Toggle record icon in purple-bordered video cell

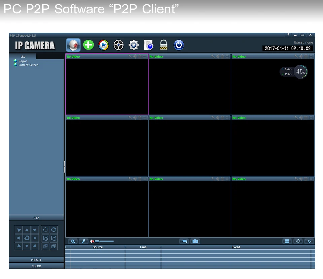[145, 56]
